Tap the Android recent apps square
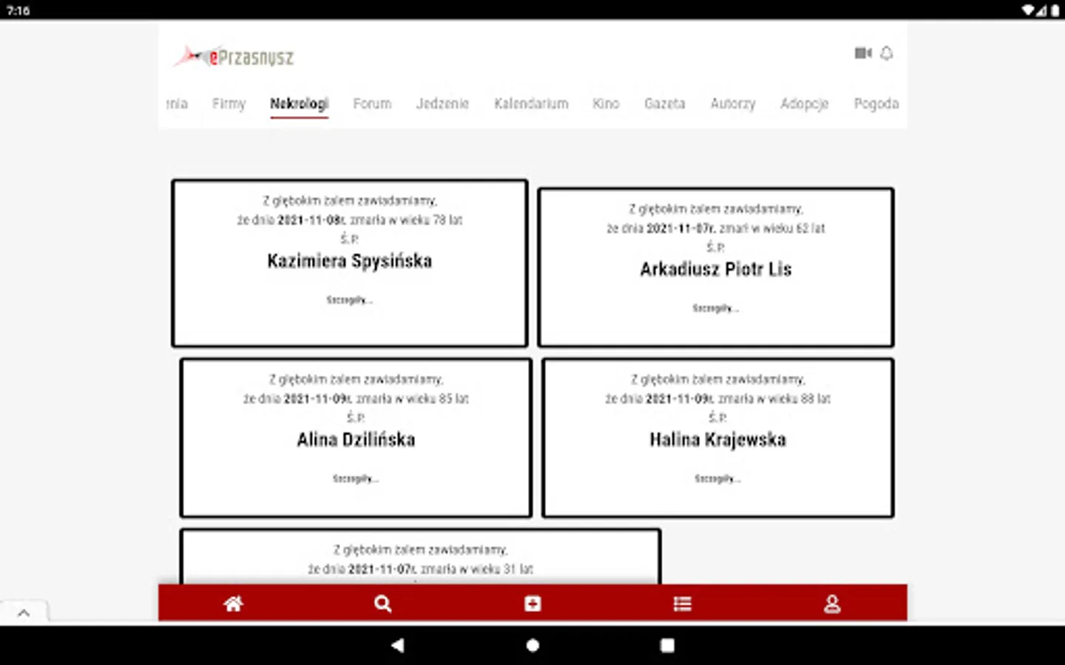Screen dimensions: 1065x665 click(667, 645)
